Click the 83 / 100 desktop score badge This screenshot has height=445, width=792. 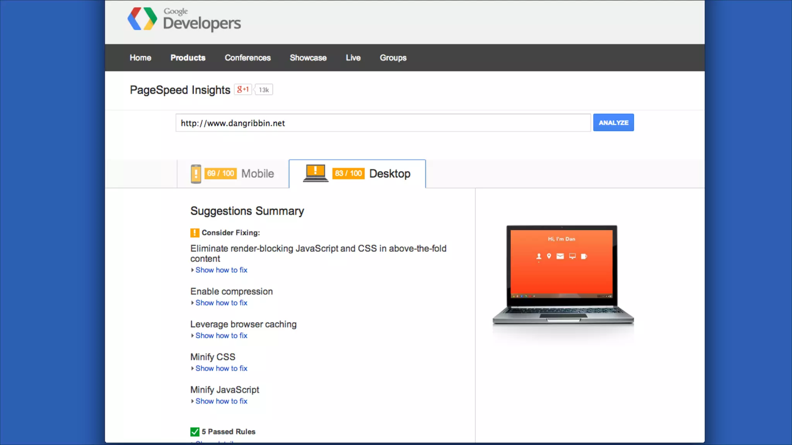(348, 173)
